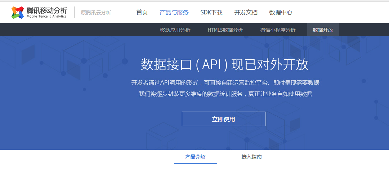The height and width of the screenshot is (184, 389).
Task: Open the 首页 home menu item
Action: 142,12
